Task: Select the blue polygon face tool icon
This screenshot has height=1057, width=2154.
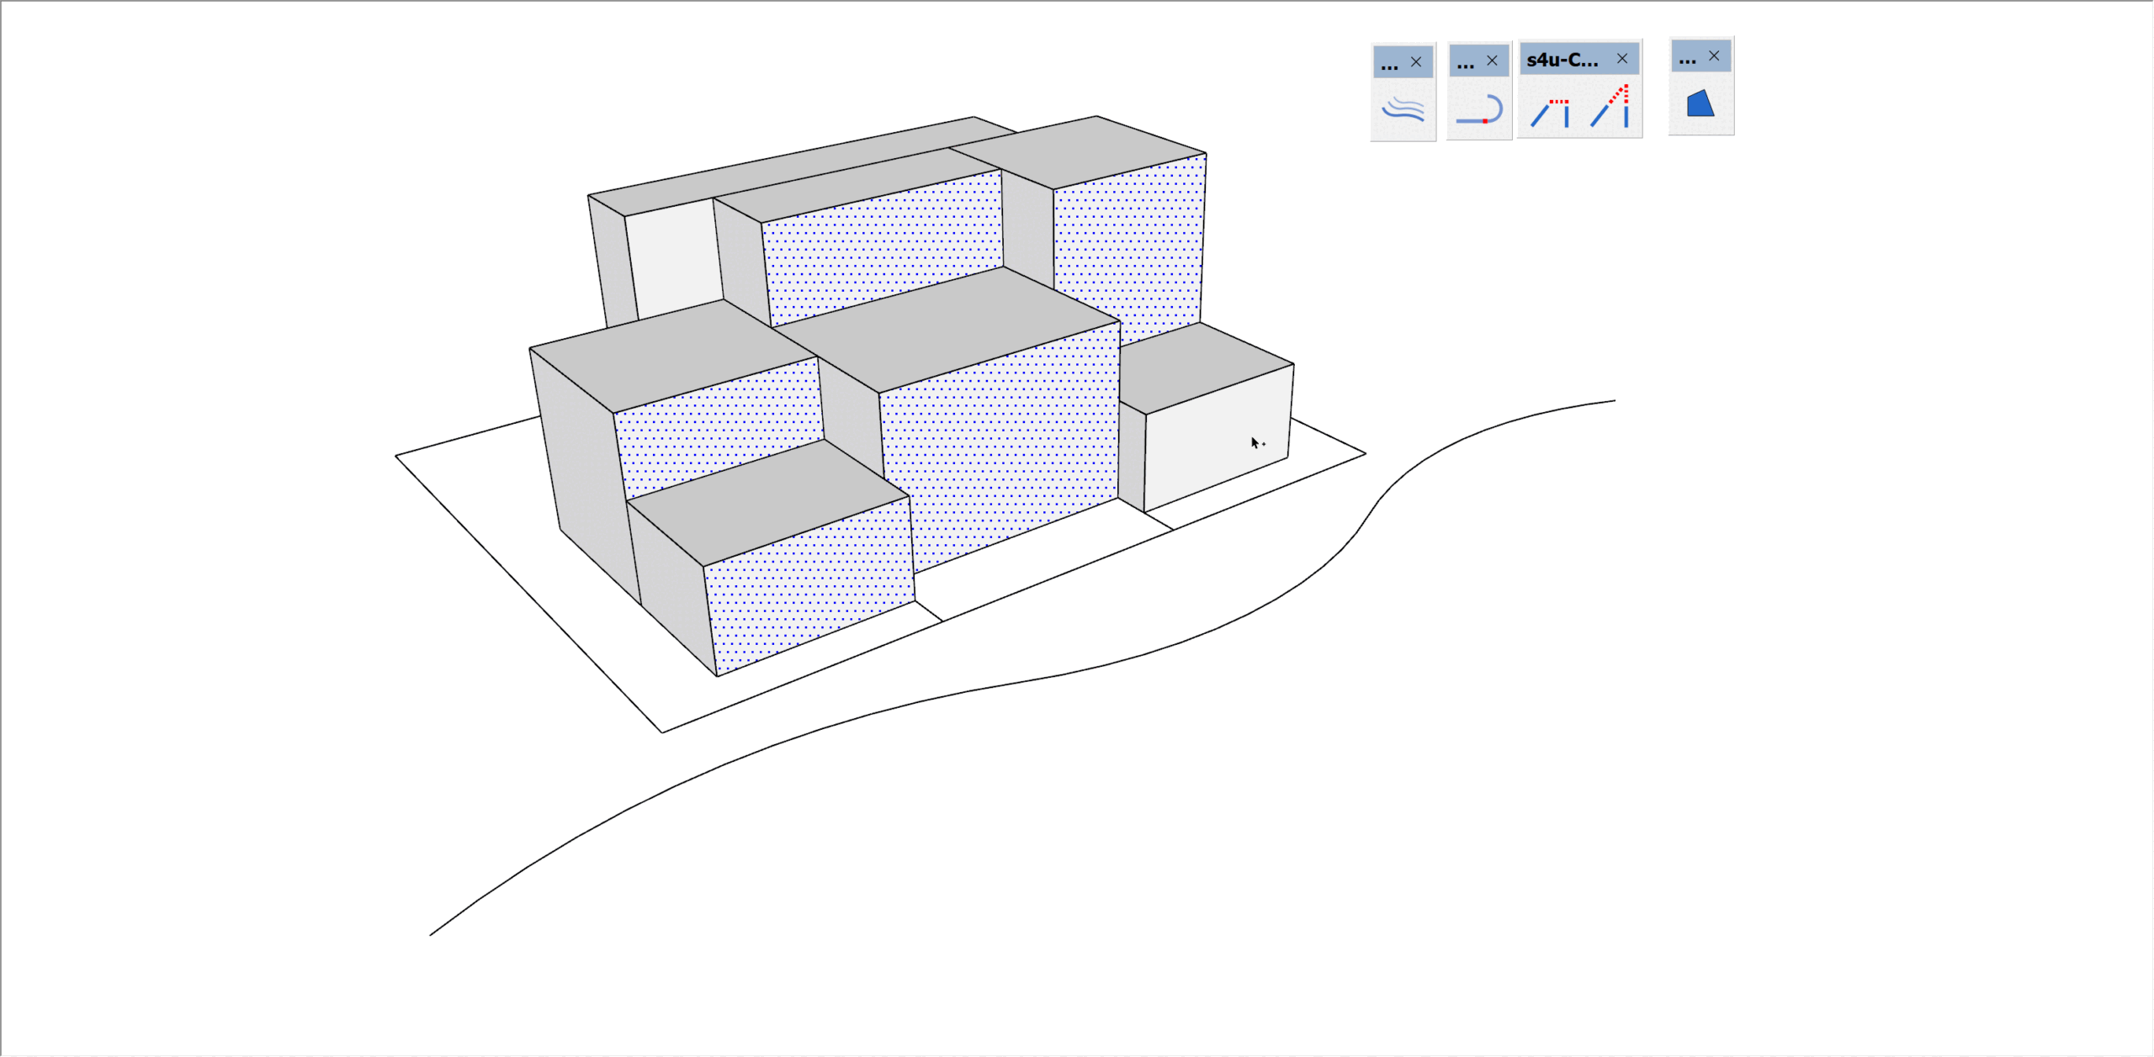Action: point(1700,103)
